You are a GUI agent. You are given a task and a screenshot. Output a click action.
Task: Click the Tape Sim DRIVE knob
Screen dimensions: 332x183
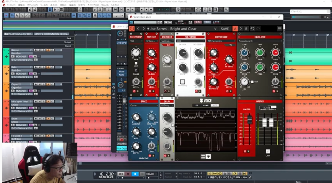[151, 53]
